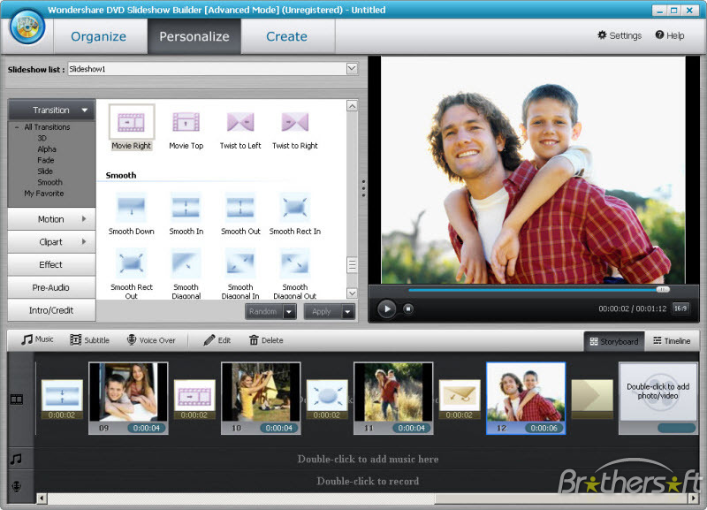Collapse the All Transitions tree node
This screenshot has width=707, height=510.
[x=17, y=127]
